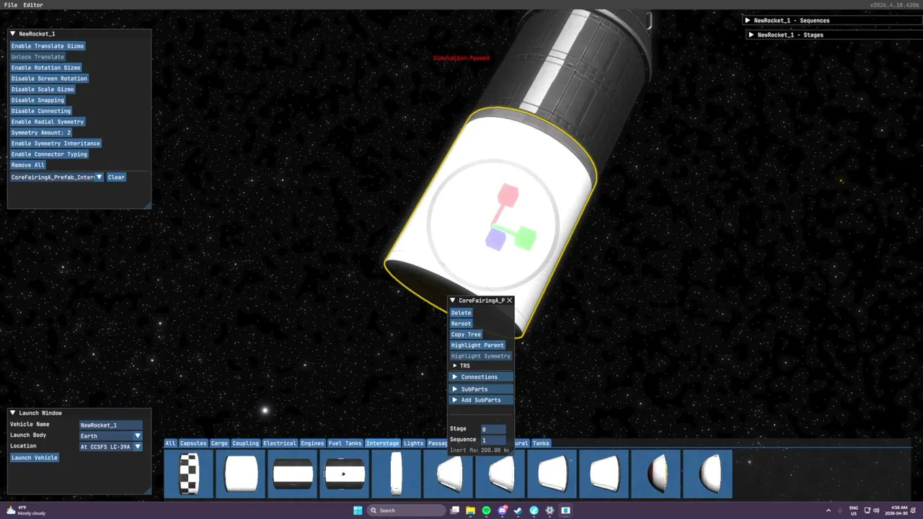Image resolution: width=923 pixels, height=519 pixels.
Task: Open the Launch Body Earth dropdown
Action: (x=110, y=436)
